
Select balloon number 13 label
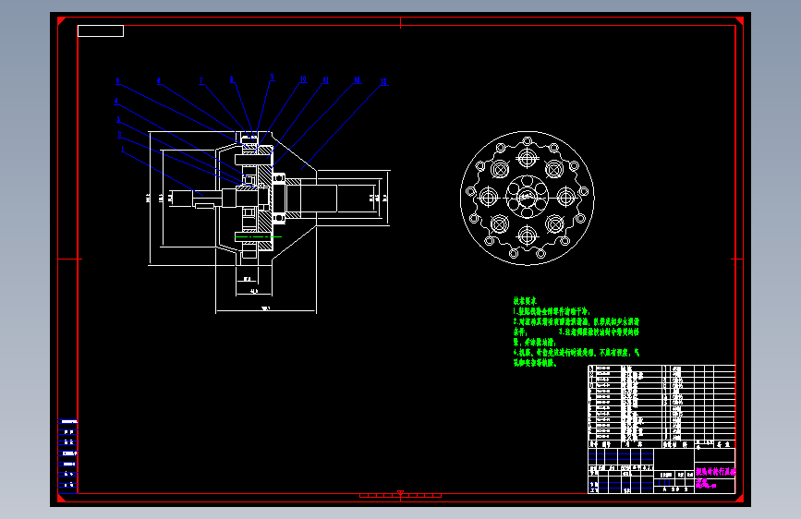coord(383,82)
